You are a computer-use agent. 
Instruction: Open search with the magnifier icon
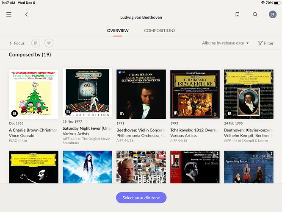click(x=255, y=14)
